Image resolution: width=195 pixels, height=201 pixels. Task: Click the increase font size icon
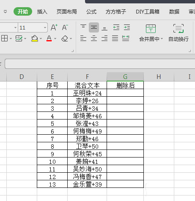coord(54,27)
